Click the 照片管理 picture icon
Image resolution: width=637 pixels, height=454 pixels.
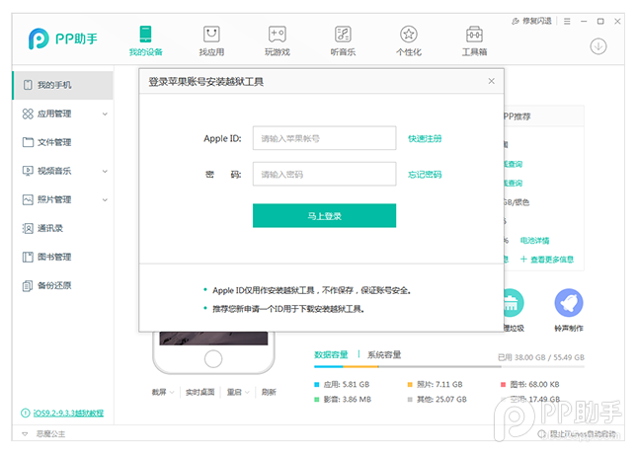(x=28, y=199)
